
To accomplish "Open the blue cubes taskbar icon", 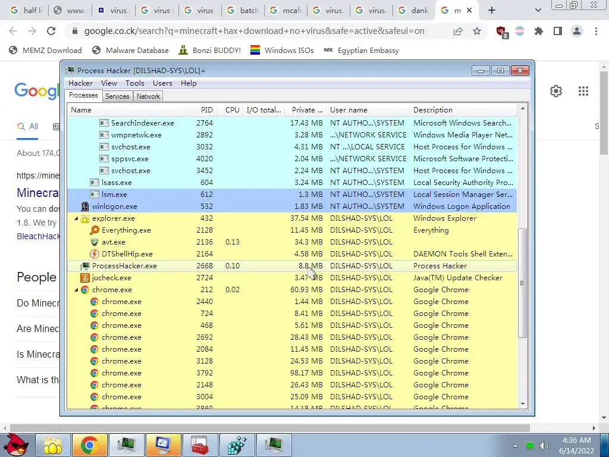I will click(237, 445).
